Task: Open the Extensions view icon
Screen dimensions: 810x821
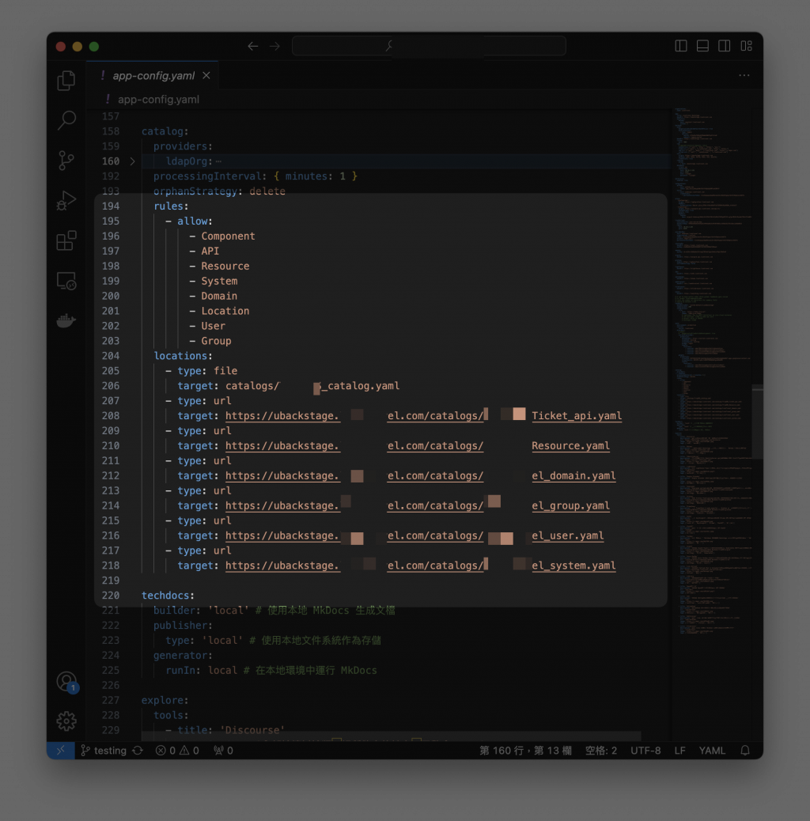Action: coord(66,241)
